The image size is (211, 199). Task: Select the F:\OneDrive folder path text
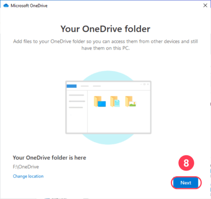click(x=26, y=167)
